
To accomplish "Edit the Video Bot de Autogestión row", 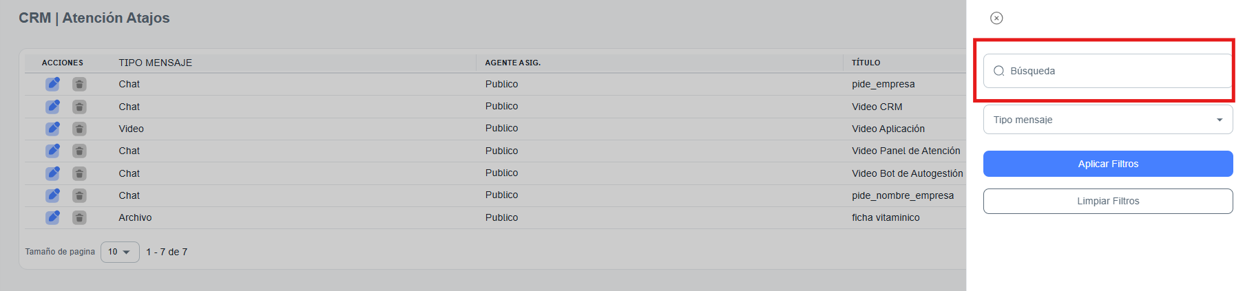I will click(52, 173).
